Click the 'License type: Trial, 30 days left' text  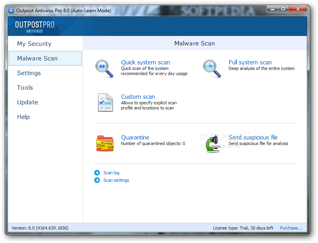243,228
